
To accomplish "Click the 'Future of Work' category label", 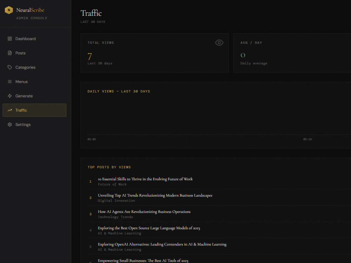I will pyautogui.click(x=112, y=184).
